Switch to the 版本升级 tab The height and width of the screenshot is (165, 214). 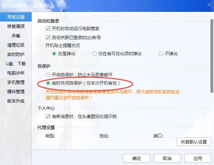point(16,101)
